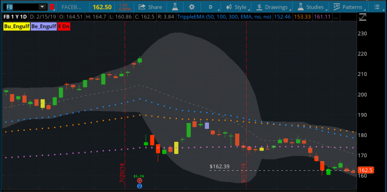The height and width of the screenshot is (192, 387).
Task: Open the symbol selector dropdown arrow
Action: click(x=43, y=7)
